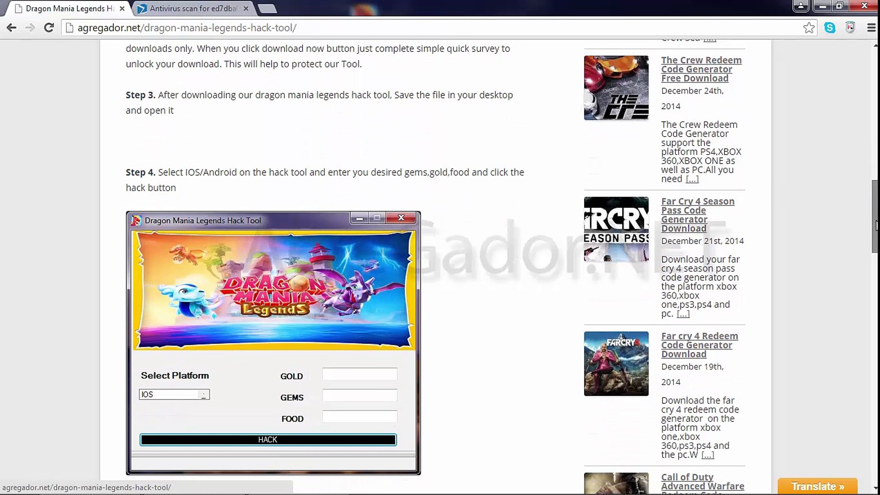
Task: Click the HACK button
Action: [268, 440]
